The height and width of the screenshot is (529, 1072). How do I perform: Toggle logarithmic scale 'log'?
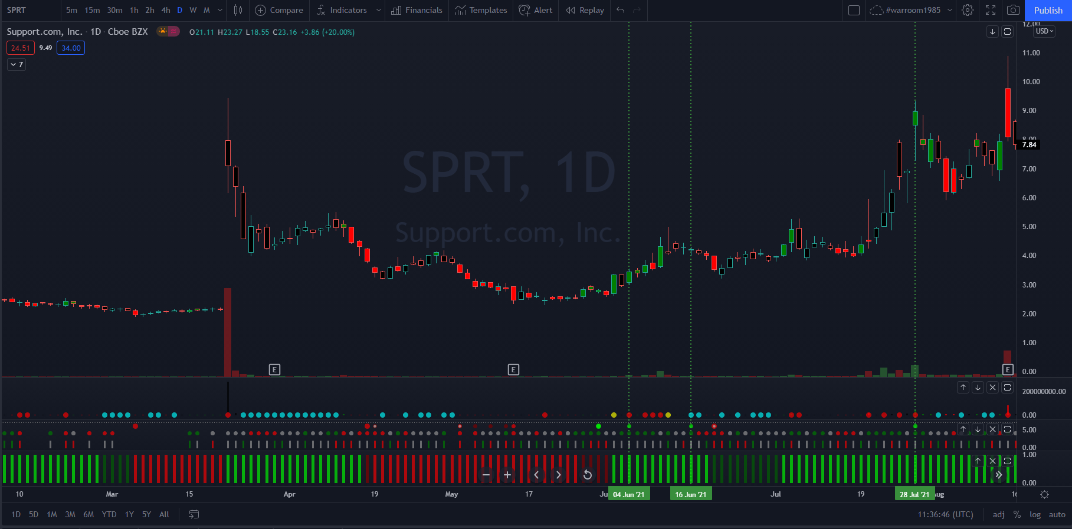[1035, 514]
